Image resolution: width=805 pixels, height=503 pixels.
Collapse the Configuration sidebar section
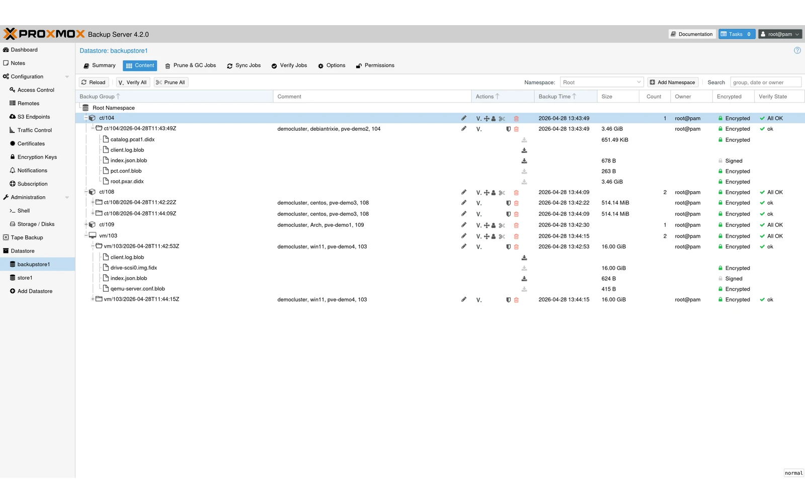point(67,76)
